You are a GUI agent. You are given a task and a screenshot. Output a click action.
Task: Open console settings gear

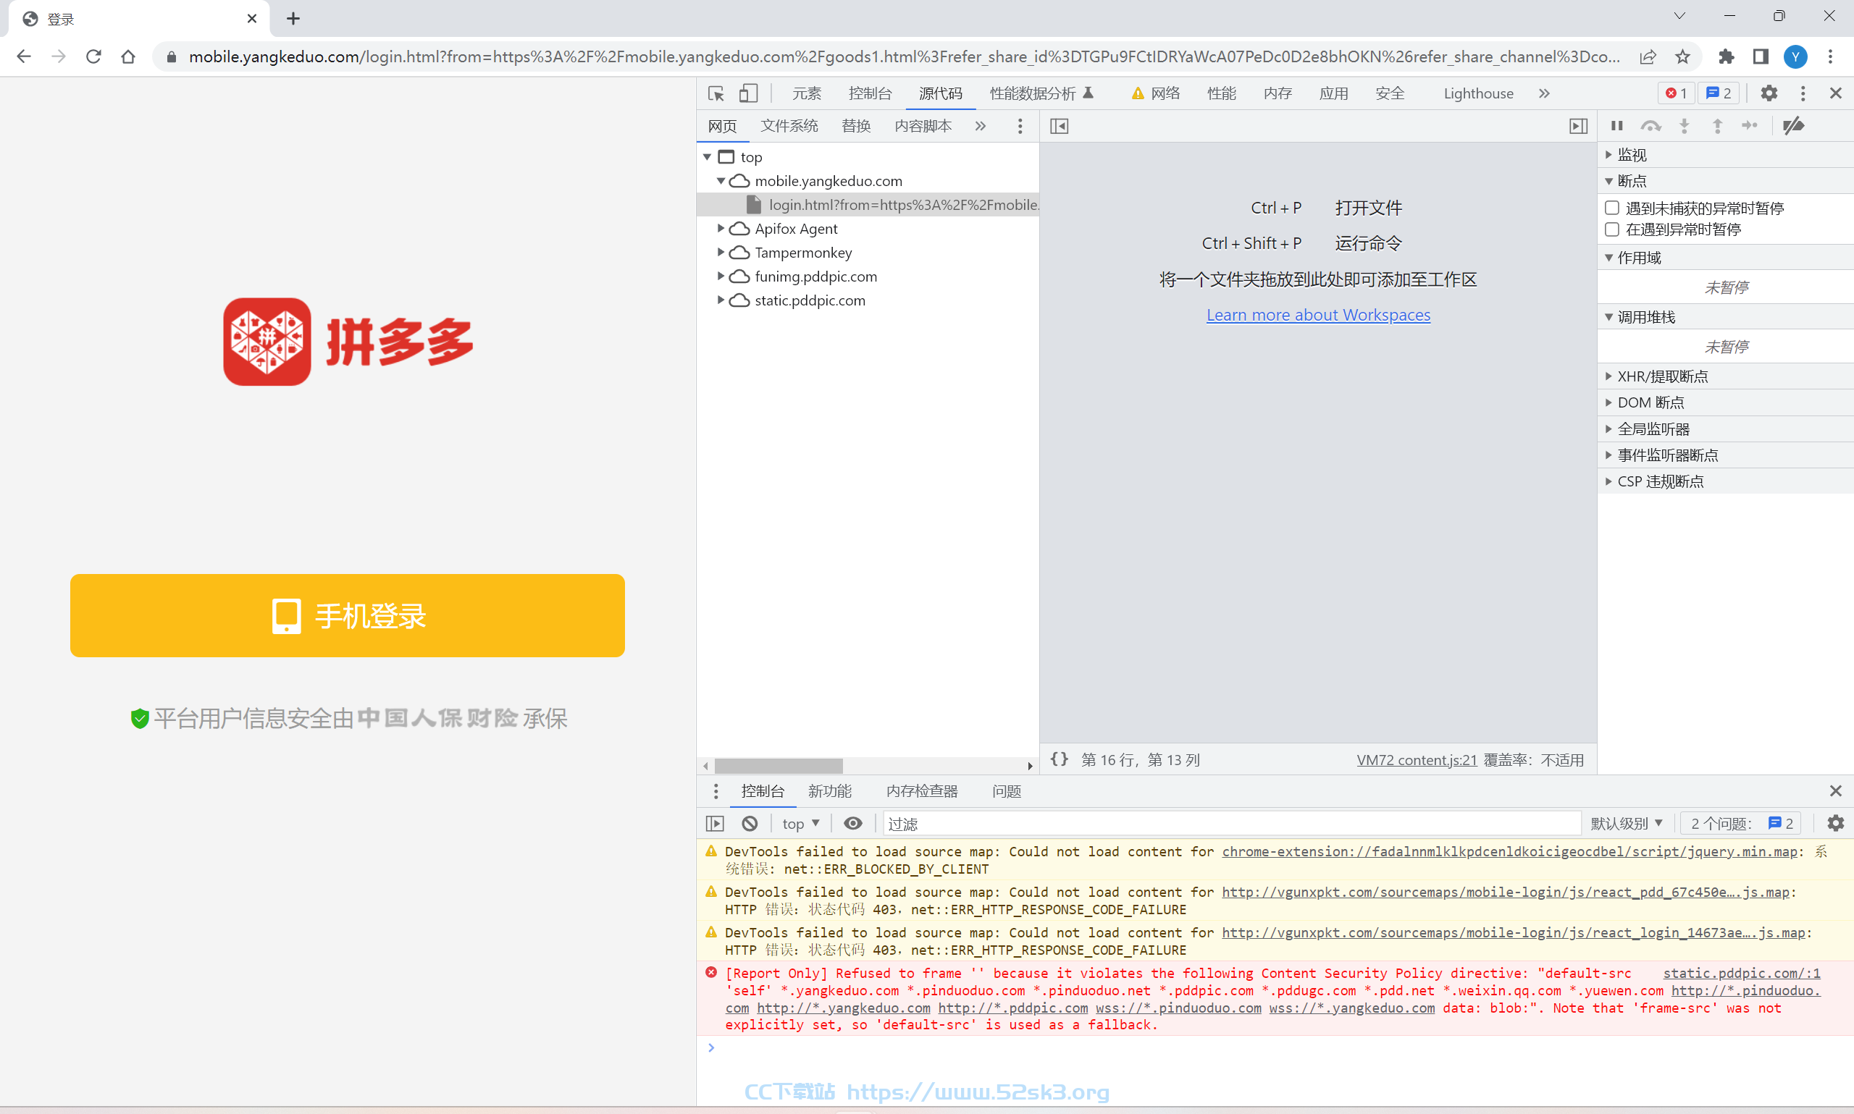(1836, 824)
